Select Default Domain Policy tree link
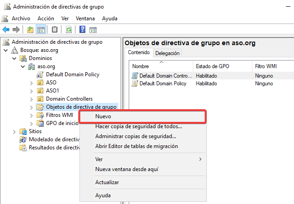Viewport: 294px width, 204px height. pos(72,74)
